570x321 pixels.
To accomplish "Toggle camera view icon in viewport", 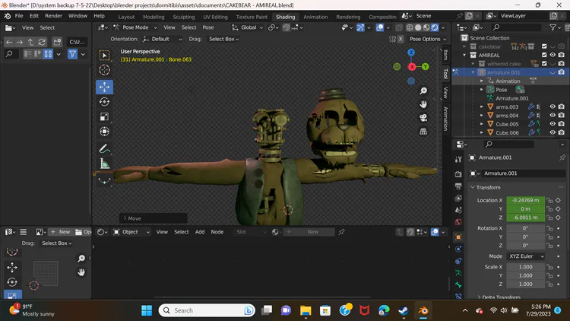I will (423, 118).
